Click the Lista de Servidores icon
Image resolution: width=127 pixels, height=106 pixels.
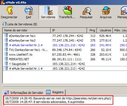coord(4,24)
